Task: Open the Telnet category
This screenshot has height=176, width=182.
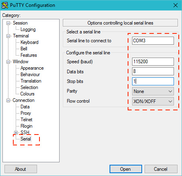Action: click(x=27, y=120)
